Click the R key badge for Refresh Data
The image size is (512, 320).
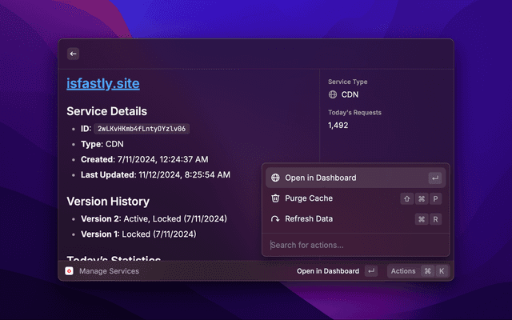click(435, 219)
